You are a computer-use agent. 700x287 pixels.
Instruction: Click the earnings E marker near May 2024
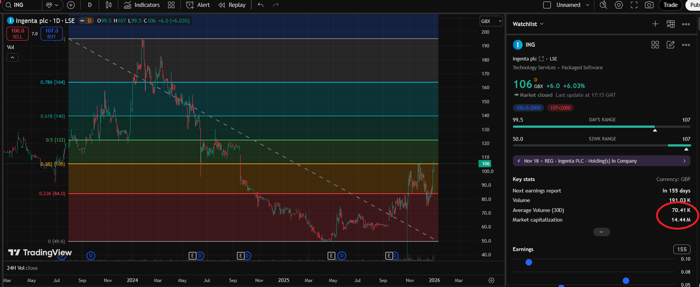(192, 255)
